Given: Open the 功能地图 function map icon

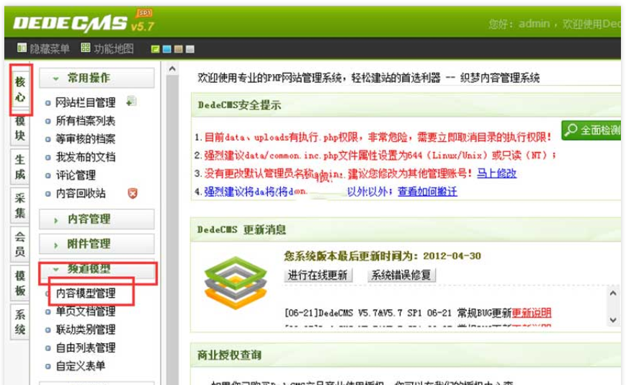Looking at the screenshot, I should pos(86,48).
